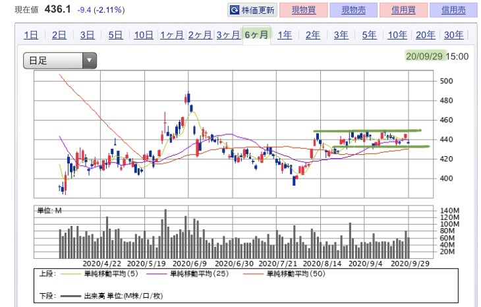Viewport: 481px width, 307px height.
Task: Click the 140M volume axis label
Action: point(450,211)
